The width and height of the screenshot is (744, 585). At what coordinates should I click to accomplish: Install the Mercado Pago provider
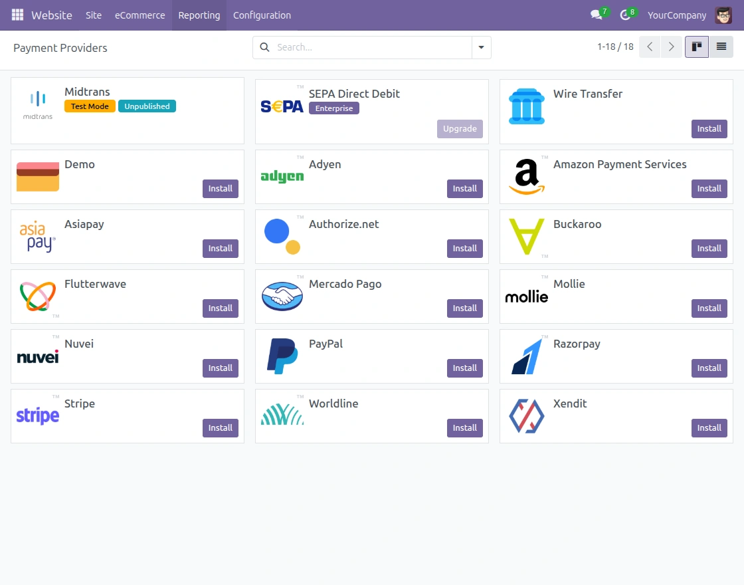[x=464, y=308]
